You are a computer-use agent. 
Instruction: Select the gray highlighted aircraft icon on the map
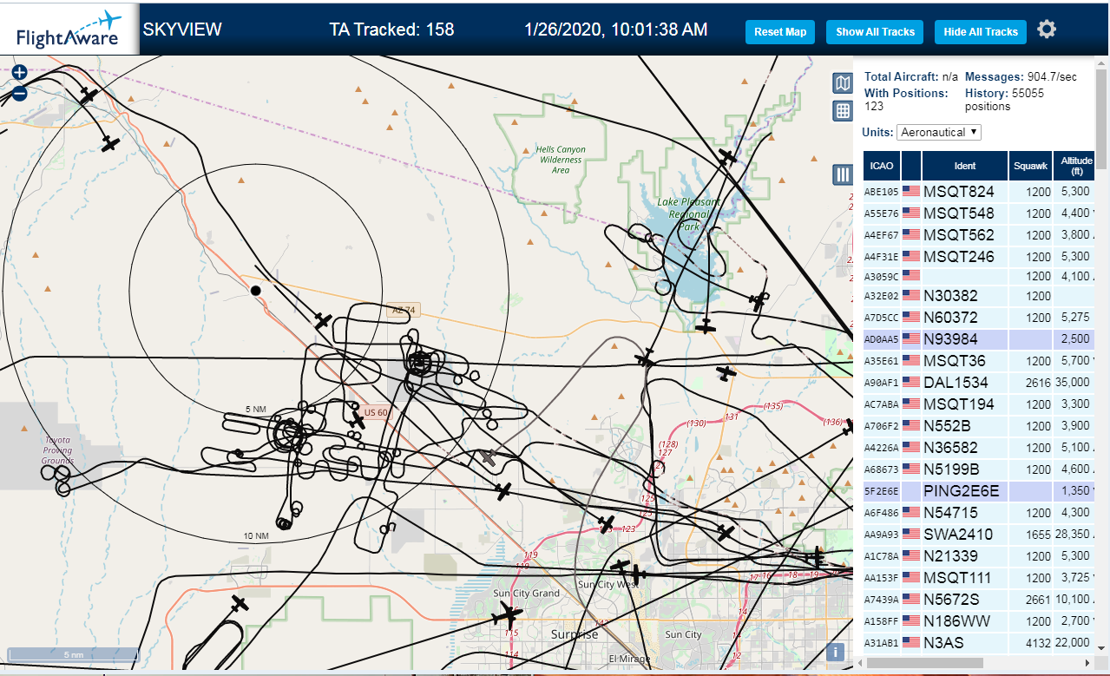pos(489,456)
